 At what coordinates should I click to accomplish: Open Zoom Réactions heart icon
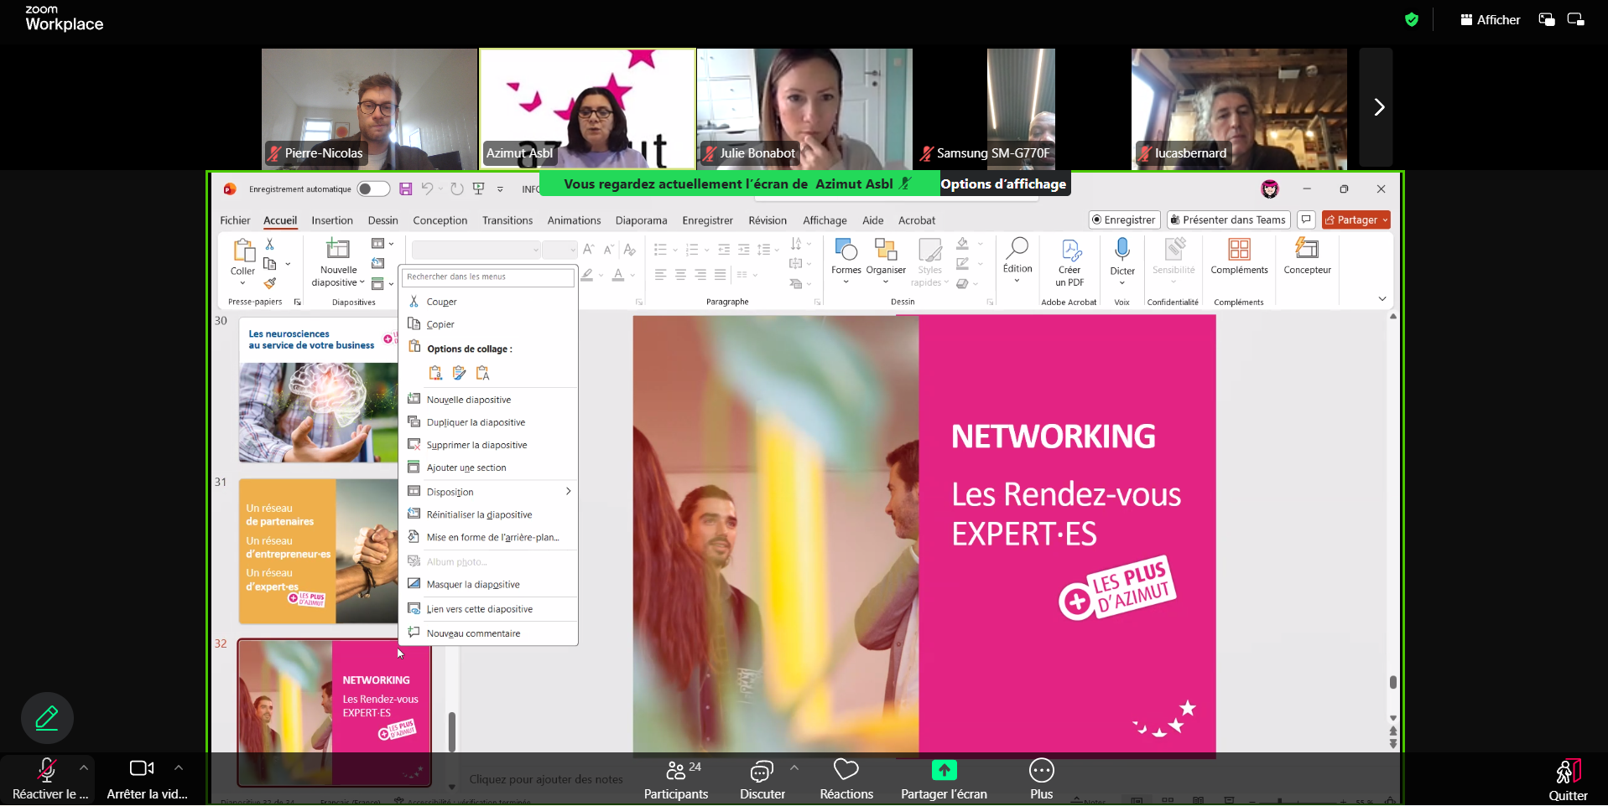[846, 770]
